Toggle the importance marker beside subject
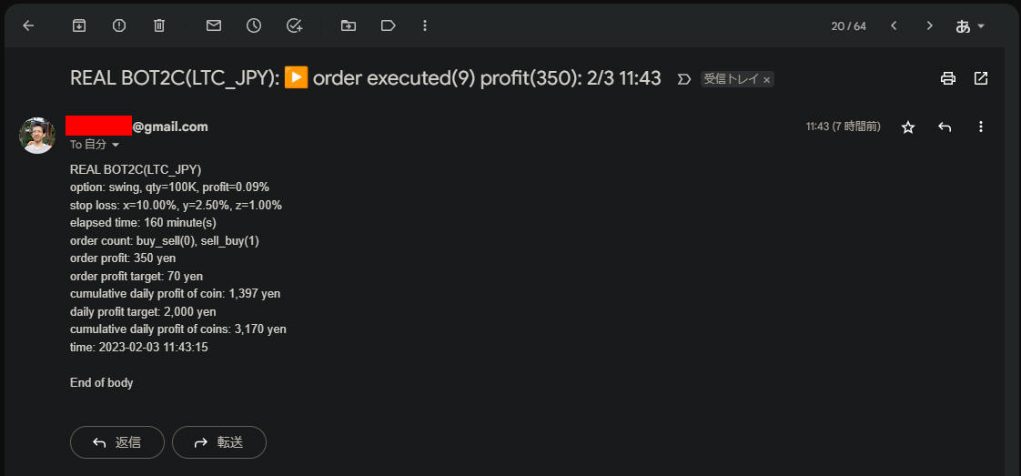 (683, 79)
